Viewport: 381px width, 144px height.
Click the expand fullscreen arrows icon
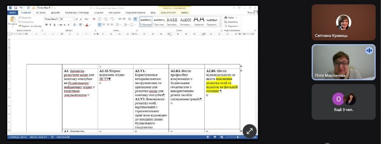pyautogui.click(x=250, y=131)
